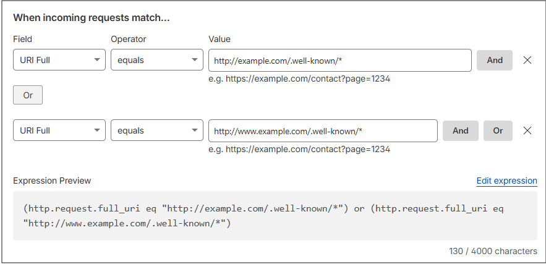Click the Field column label
Viewport: 546px width, 264px height.
pyautogui.click(x=23, y=39)
